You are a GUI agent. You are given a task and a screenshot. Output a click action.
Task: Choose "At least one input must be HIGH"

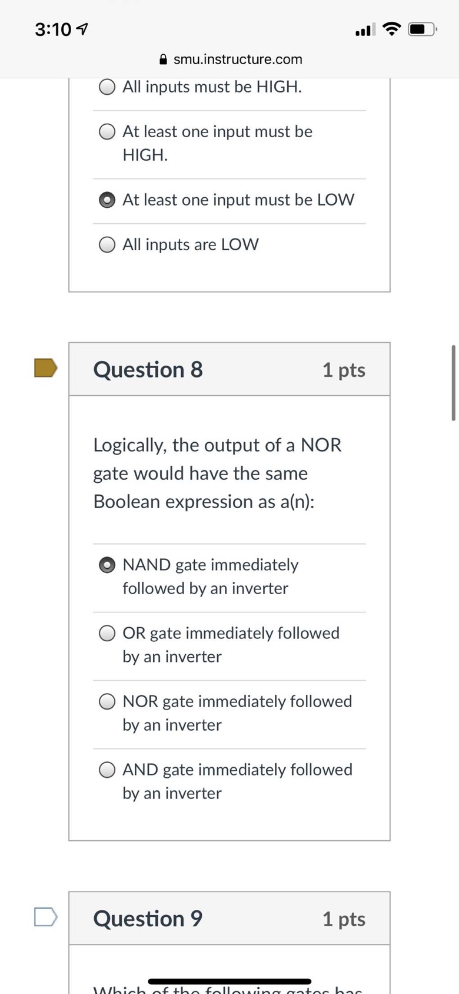pyautogui.click(x=107, y=132)
